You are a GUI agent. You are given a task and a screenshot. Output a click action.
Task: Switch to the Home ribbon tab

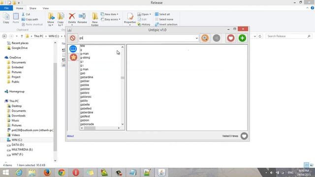click(x=20, y=8)
